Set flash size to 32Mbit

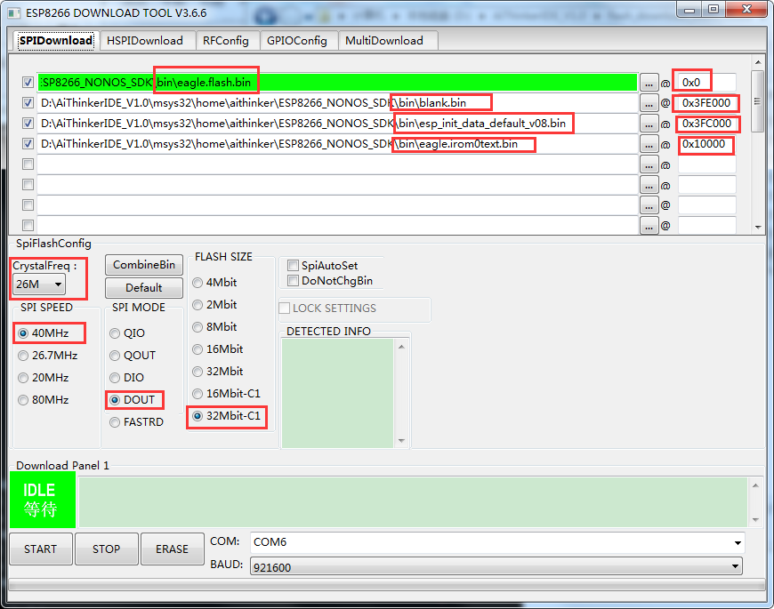pos(198,372)
